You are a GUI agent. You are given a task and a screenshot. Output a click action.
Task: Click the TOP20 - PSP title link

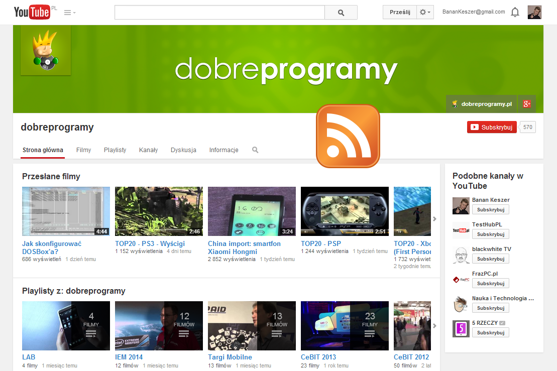321,243
